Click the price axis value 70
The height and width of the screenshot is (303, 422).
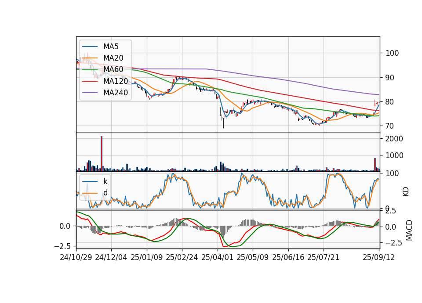click(x=389, y=126)
